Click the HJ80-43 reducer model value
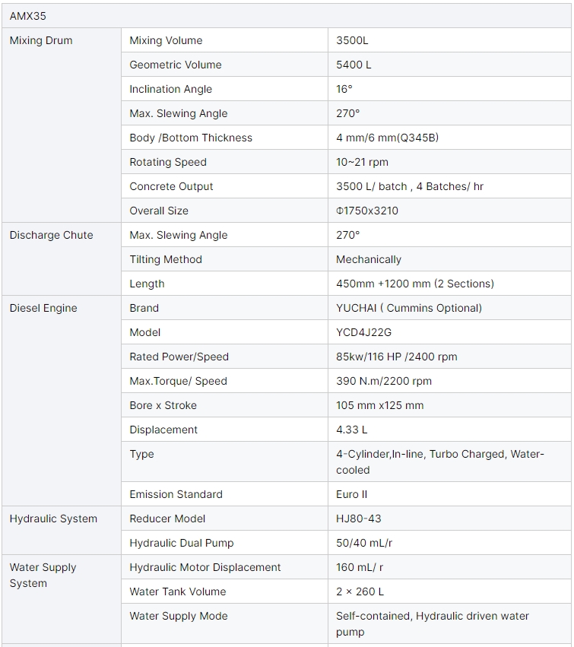Image resolution: width=574 pixels, height=647 pixels. click(358, 519)
